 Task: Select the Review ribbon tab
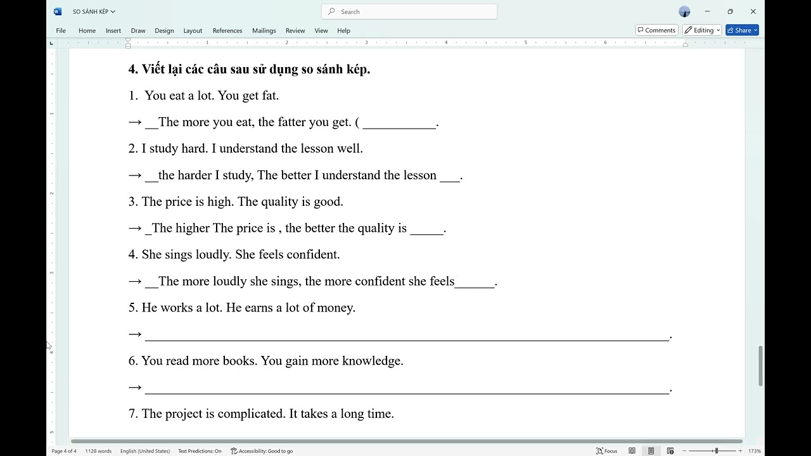tap(295, 30)
